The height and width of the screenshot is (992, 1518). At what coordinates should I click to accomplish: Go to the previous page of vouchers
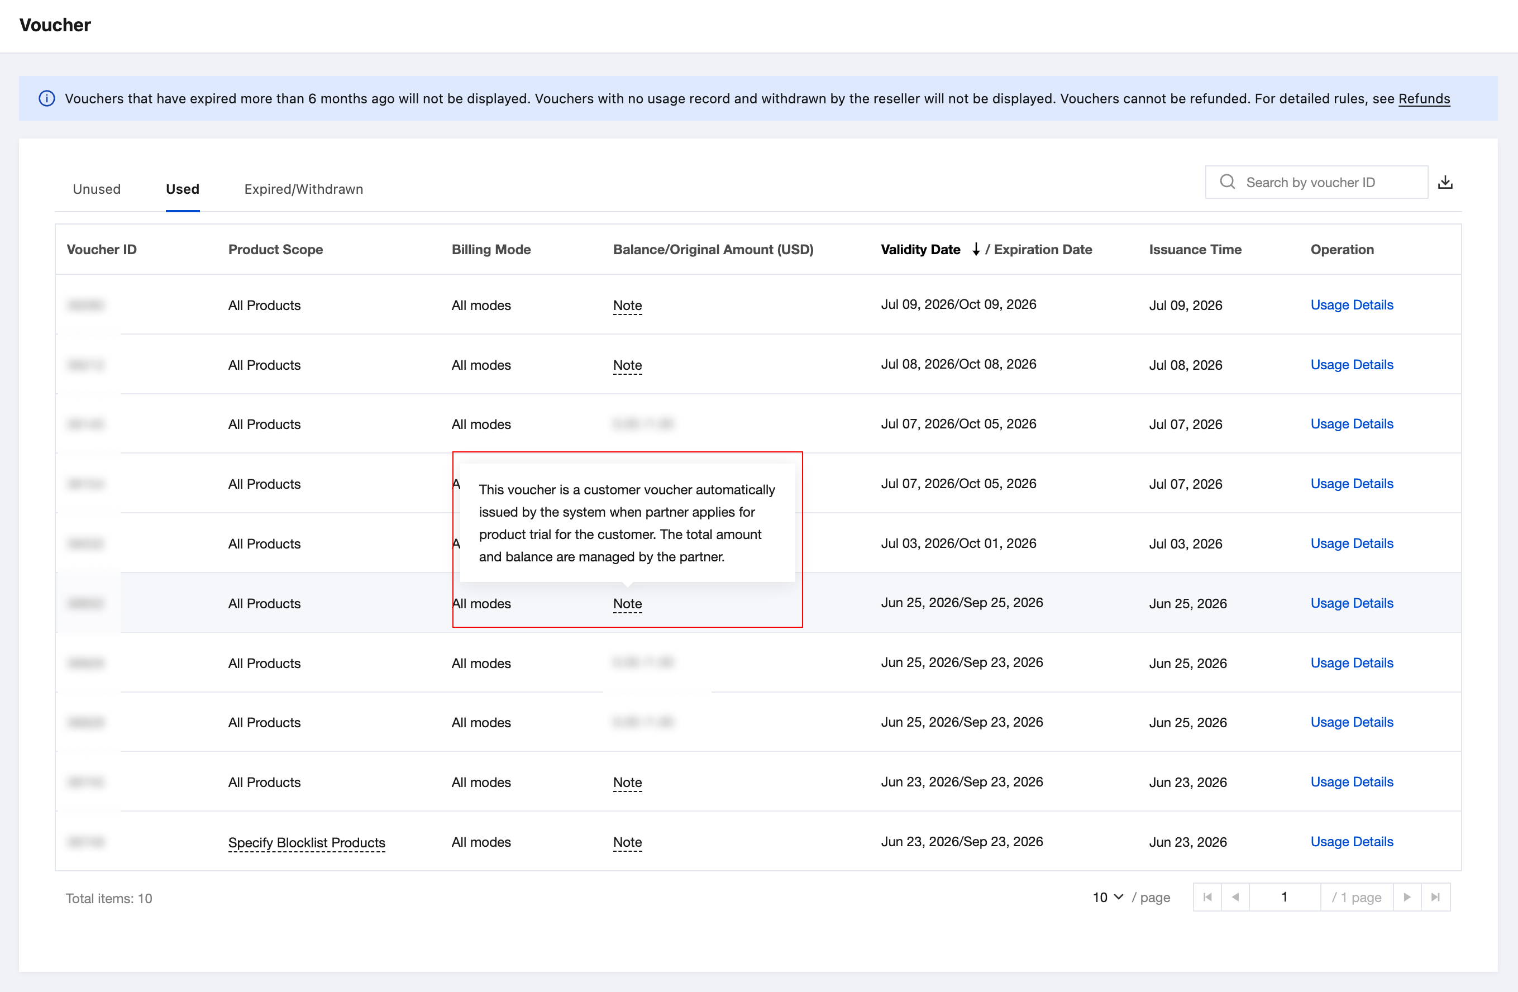(x=1235, y=897)
